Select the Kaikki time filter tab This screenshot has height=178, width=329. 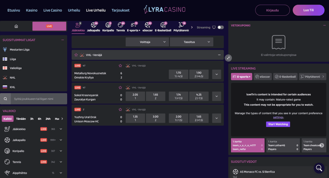click(x=8, y=119)
